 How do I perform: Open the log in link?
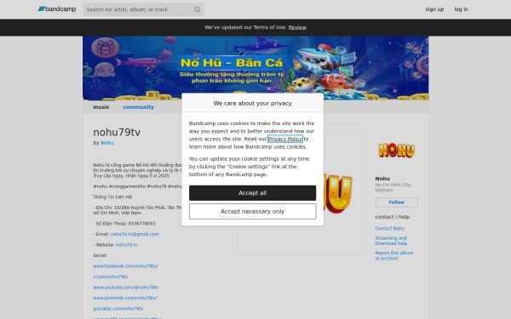[x=461, y=9]
